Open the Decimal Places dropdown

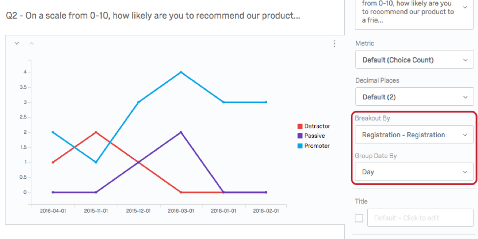tap(414, 97)
